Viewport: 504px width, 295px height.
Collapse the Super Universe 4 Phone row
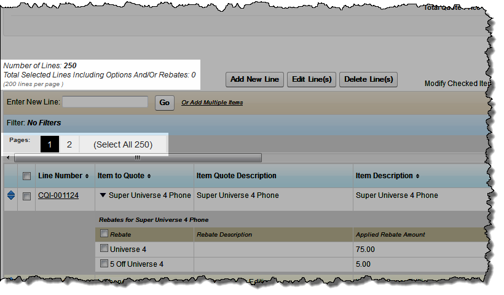pyautogui.click(x=103, y=195)
